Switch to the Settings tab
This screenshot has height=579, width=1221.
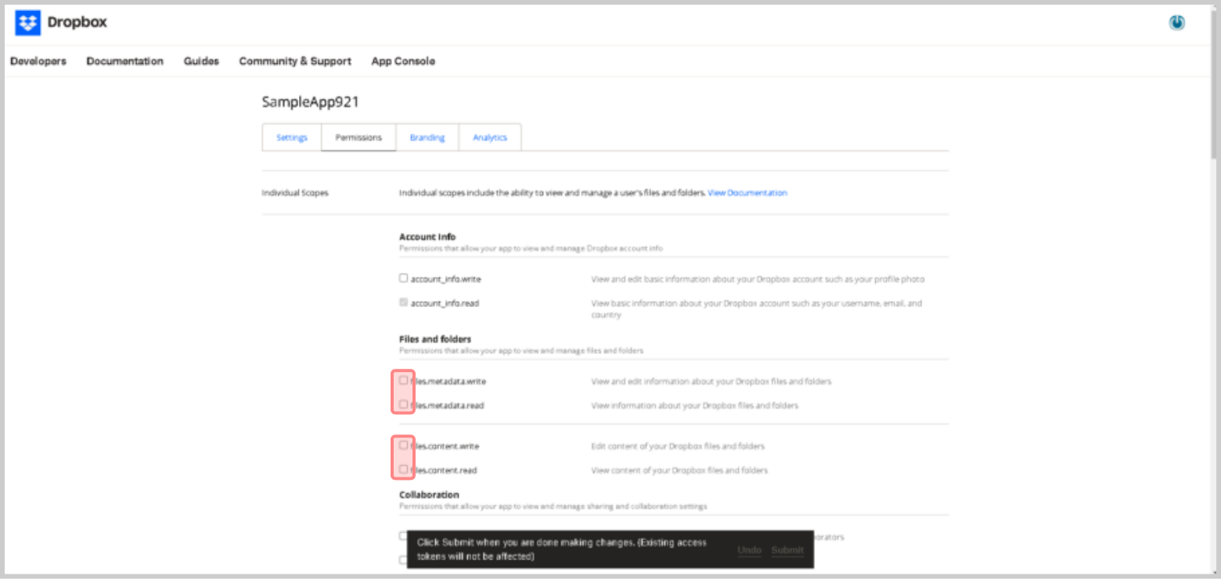[x=292, y=138]
